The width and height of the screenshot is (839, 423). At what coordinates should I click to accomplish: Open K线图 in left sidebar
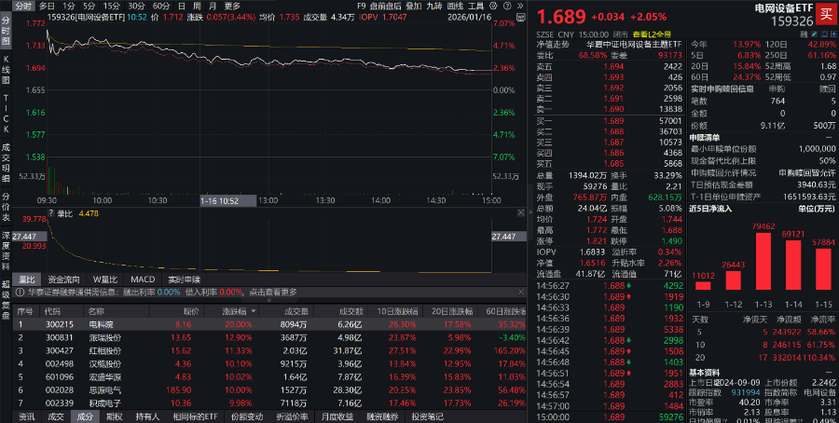[x=6, y=71]
